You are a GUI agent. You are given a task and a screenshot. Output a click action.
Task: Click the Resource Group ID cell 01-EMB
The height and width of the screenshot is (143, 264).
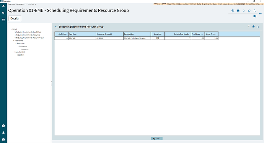(109, 38)
